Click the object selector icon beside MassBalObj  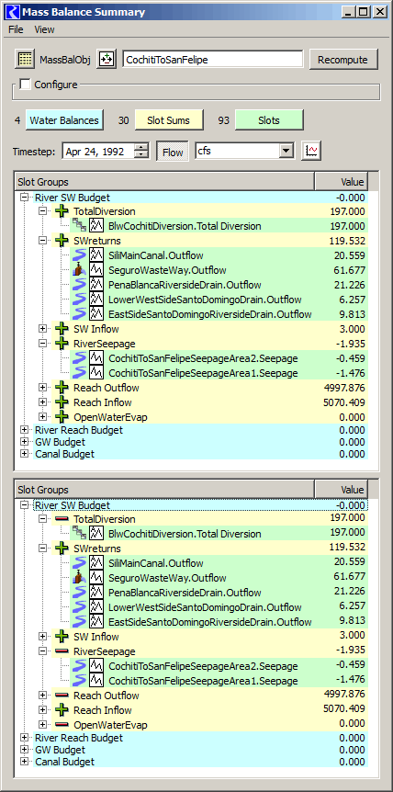point(106,60)
